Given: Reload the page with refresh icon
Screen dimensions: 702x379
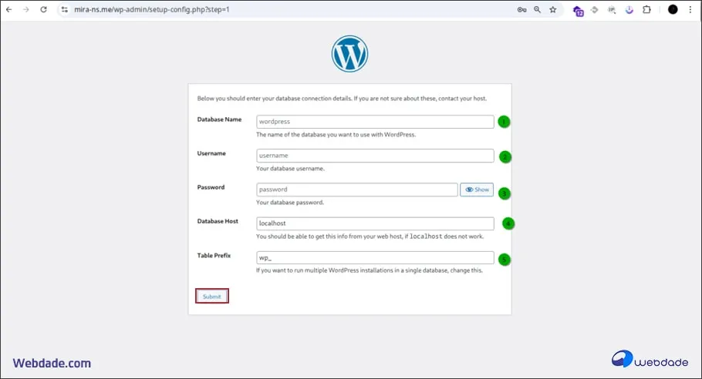Looking at the screenshot, I should [43, 9].
